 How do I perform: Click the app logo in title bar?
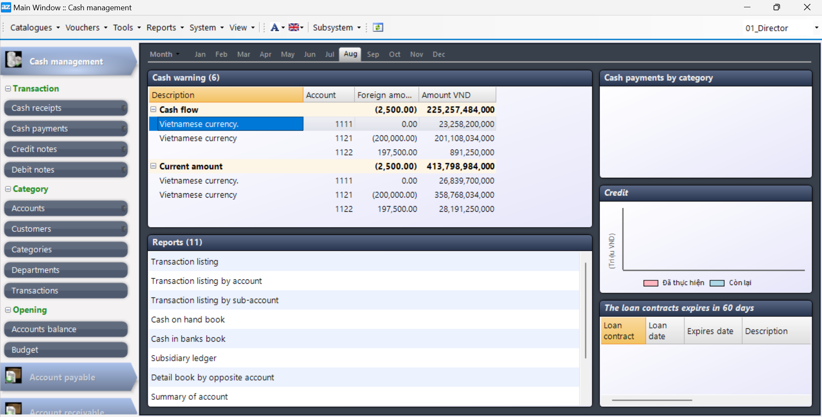6,7
